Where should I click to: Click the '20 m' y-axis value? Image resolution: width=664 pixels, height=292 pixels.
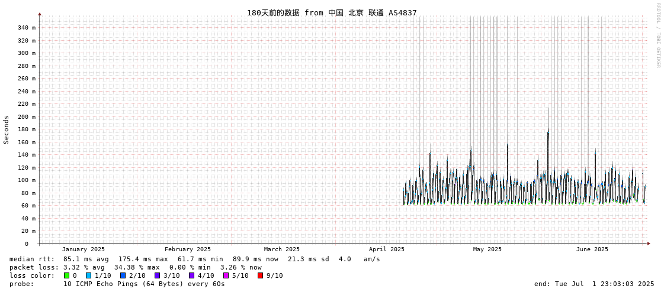28,231
